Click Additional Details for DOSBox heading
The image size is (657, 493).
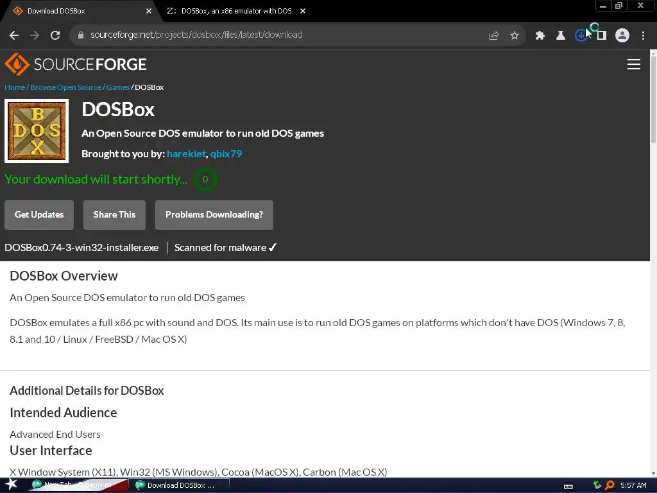click(x=87, y=391)
